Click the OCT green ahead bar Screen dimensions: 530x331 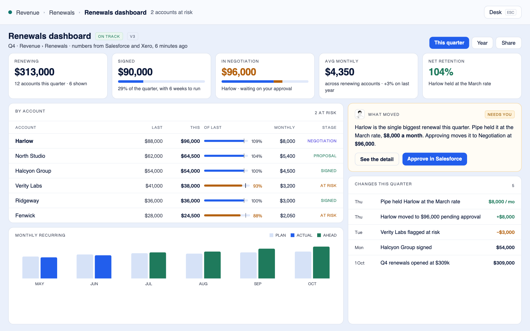coord(321,263)
